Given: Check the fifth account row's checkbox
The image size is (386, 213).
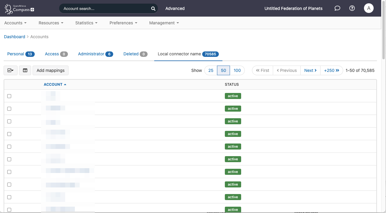Looking at the screenshot, I should (9, 147).
